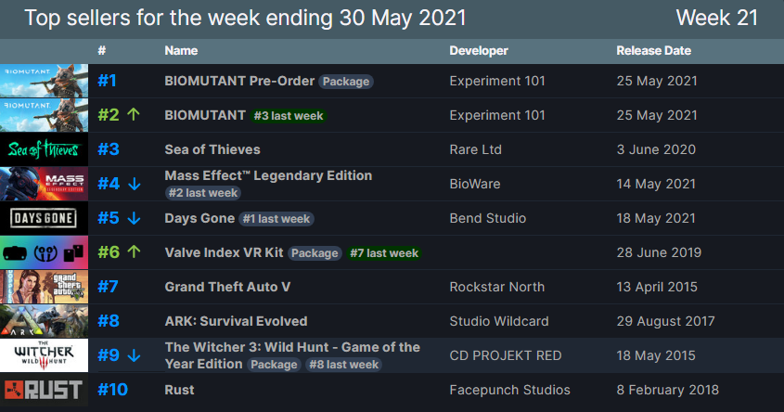Open the Rust game title link
Viewport: 784px width, 412px height.
click(x=180, y=390)
